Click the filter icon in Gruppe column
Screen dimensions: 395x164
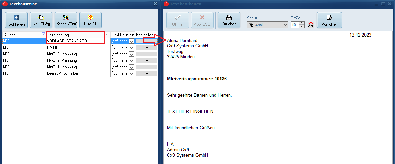click(x=43, y=35)
